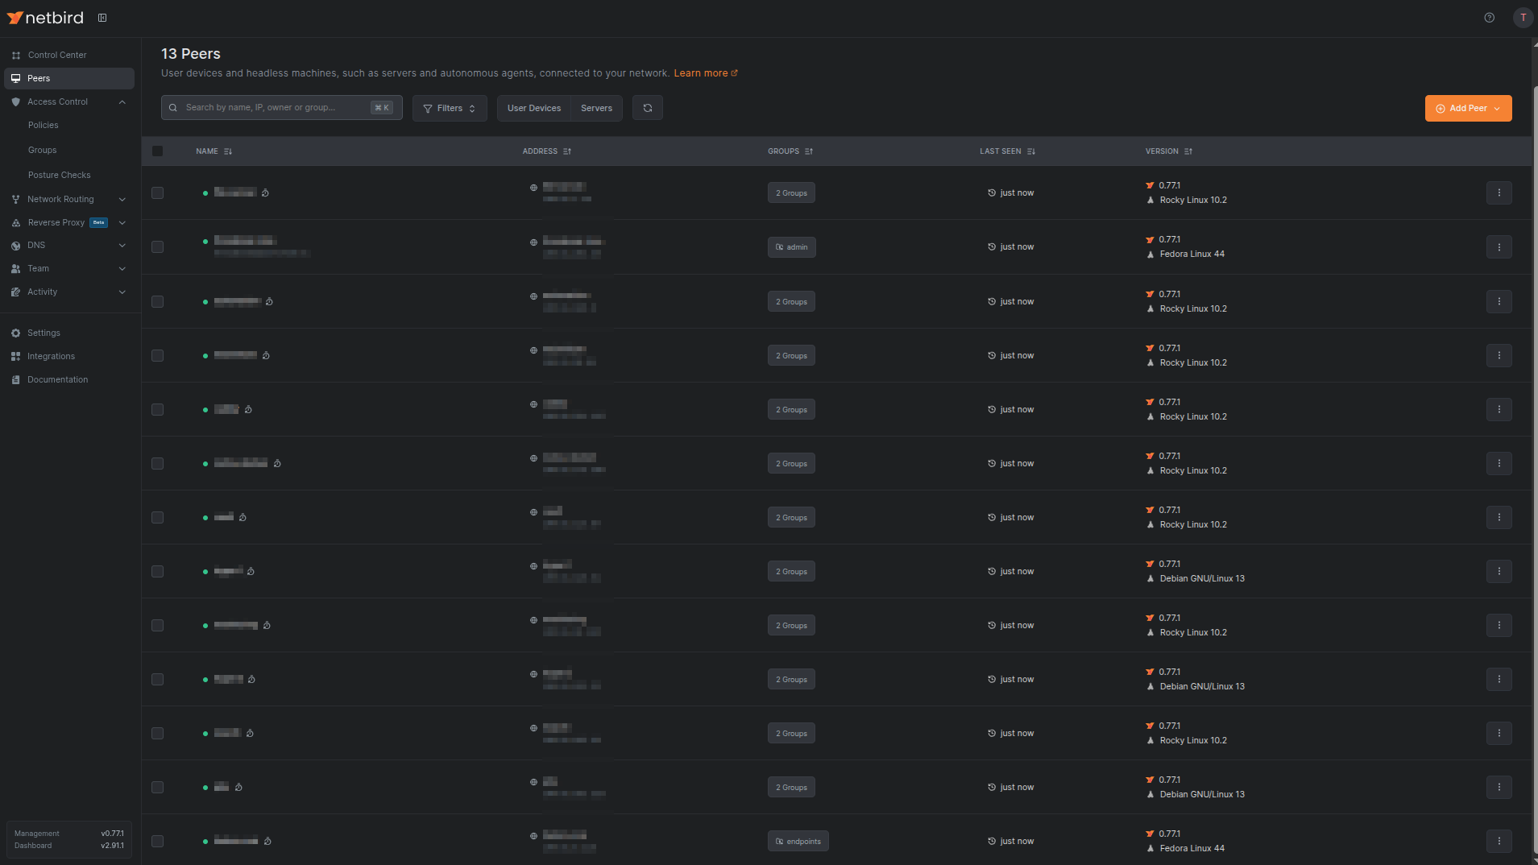Click the Beta badge next to Reverse Proxy

coord(99,222)
